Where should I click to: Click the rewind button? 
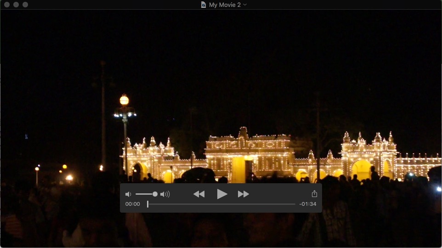pyautogui.click(x=199, y=194)
